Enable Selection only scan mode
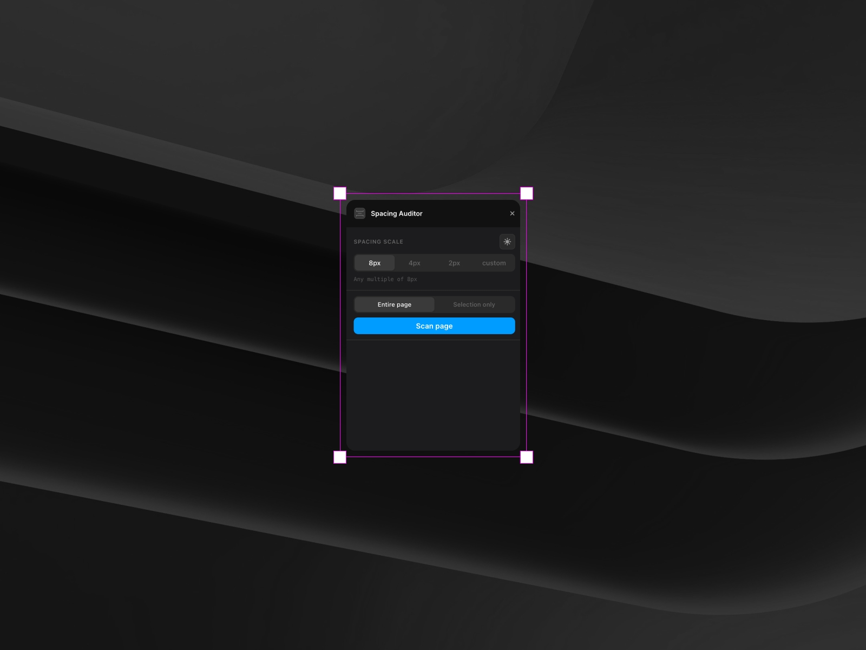The image size is (866, 650). (x=474, y=304)
